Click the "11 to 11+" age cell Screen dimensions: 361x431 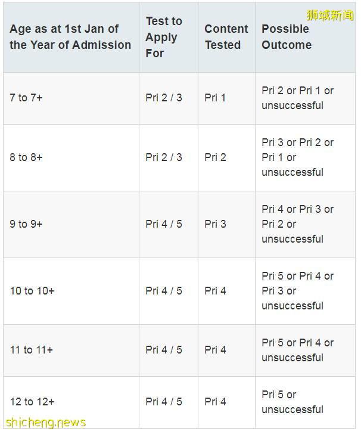32,350
